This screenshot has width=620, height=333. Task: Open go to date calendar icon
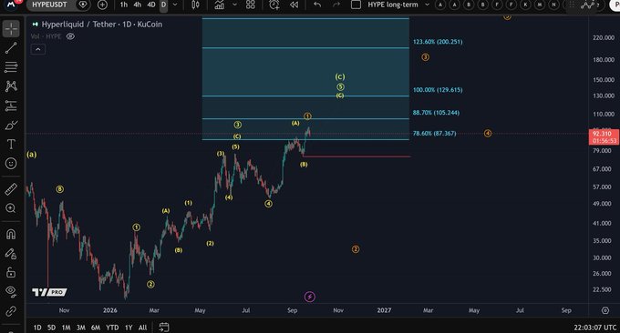click(x=164, y=327)
